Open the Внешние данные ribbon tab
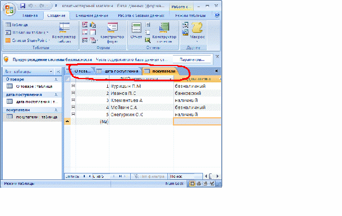342x216 pixels. pyautogui.click(x=92, y=16)
